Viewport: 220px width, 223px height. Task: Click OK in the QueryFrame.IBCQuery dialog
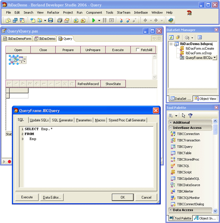123,197
